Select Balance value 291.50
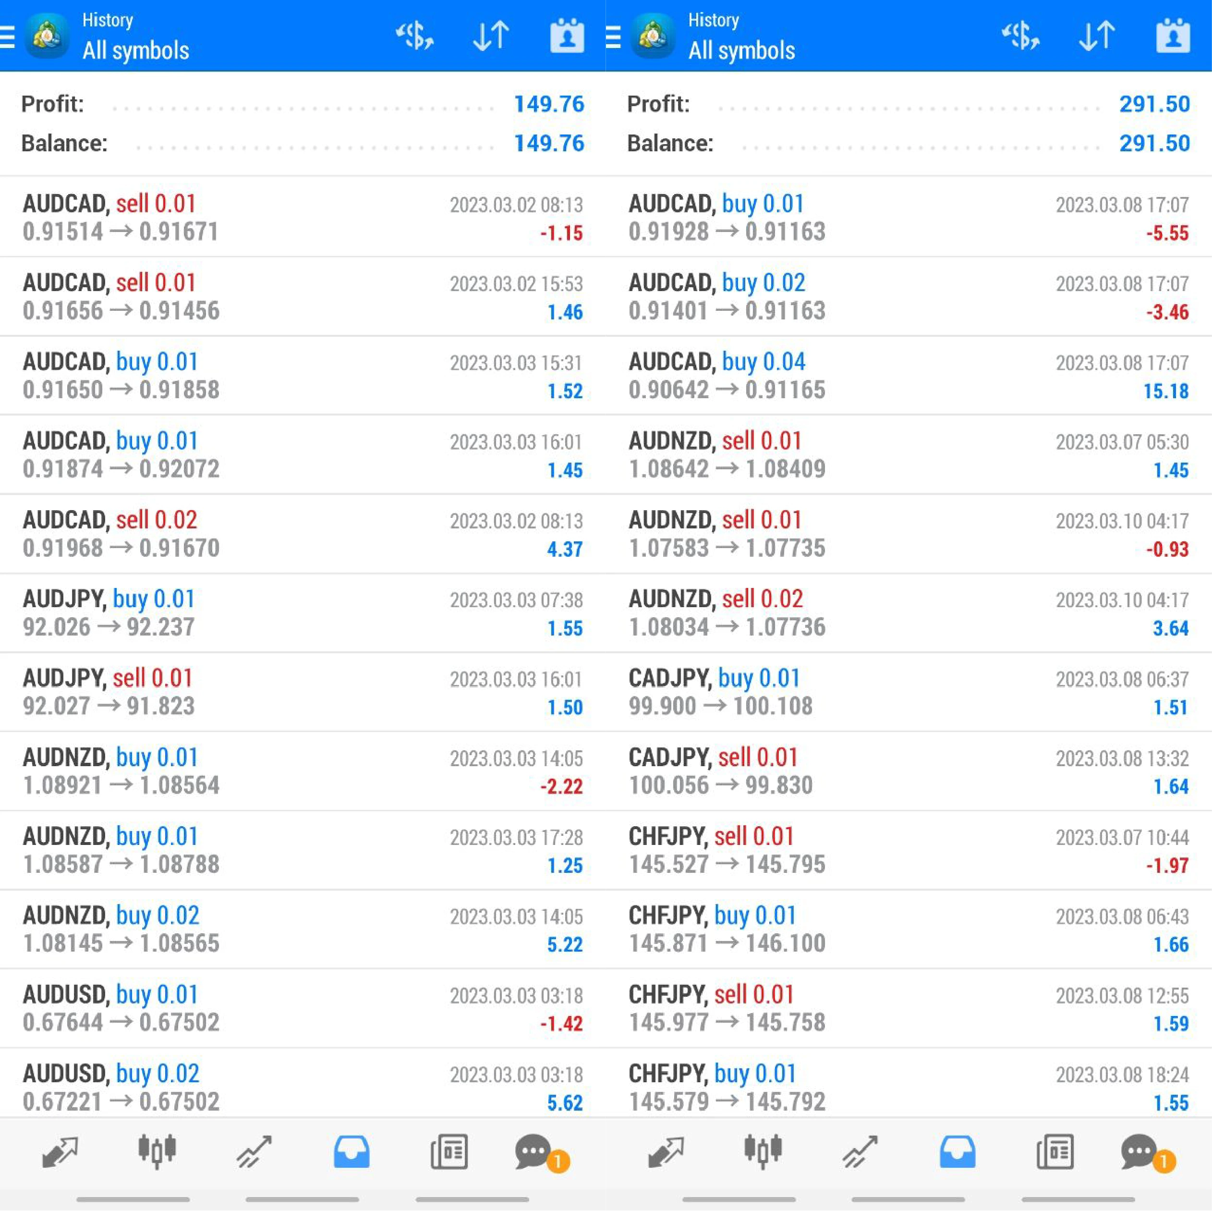This screenshot has width=1212, height=1211. pos(1155,144)
